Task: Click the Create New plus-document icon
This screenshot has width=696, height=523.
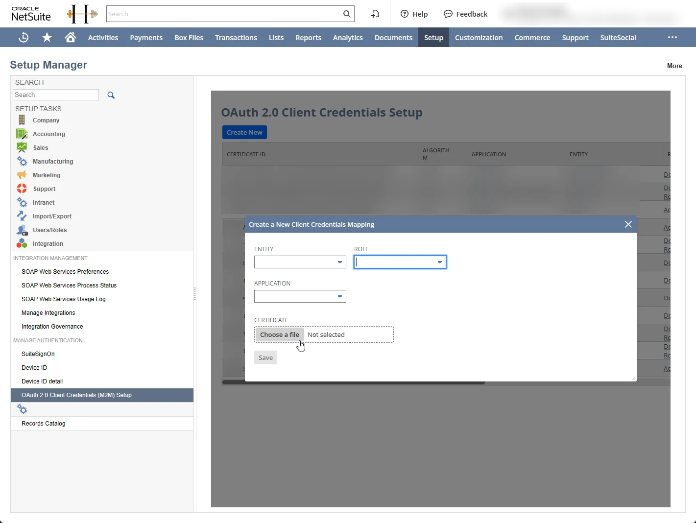Action: (375, 14)
